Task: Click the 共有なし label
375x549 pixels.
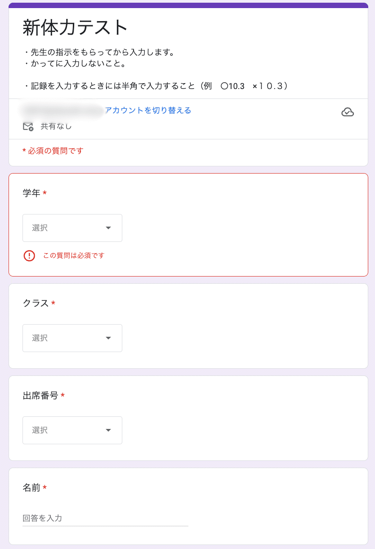Action: click(x=56, y=126)
